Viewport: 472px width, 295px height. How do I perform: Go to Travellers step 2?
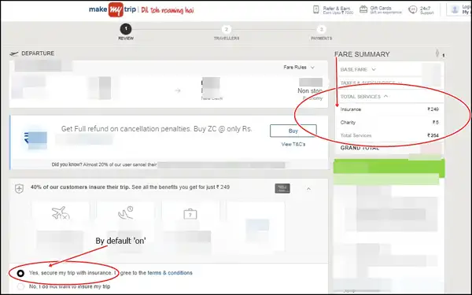[227, 32]
